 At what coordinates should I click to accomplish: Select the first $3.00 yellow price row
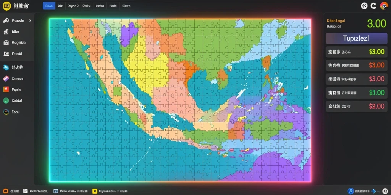(x=356, y=52)
